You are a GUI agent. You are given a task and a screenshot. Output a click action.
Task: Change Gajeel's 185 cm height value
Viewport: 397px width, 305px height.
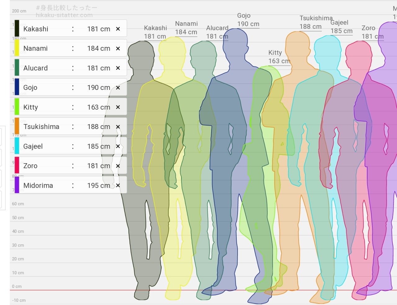(99, 146)
